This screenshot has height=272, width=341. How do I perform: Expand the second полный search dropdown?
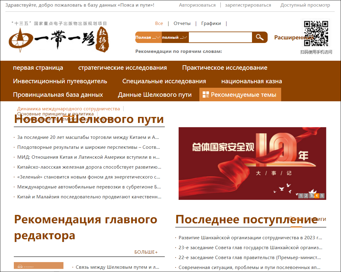175,38
